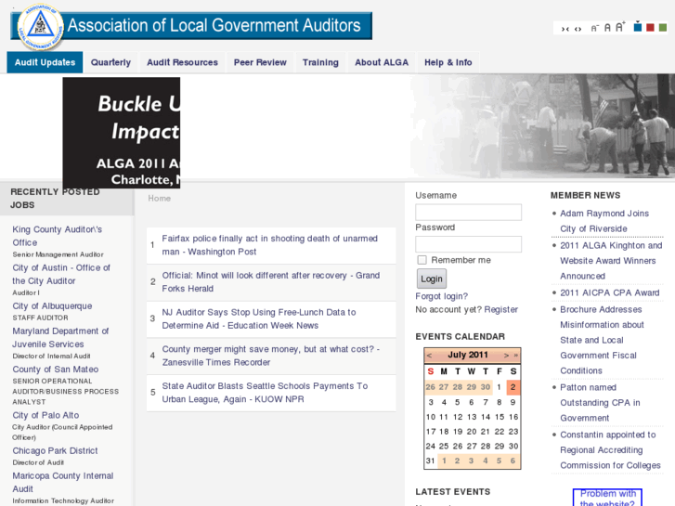Image resolution: width=675 pixels, height=506 pixels.
Task: Select July 20 in events calendar
Action: pos(472,432)
